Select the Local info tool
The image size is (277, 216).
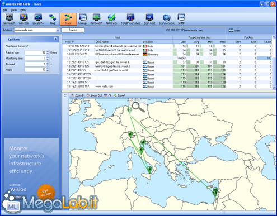pos(38,19)
